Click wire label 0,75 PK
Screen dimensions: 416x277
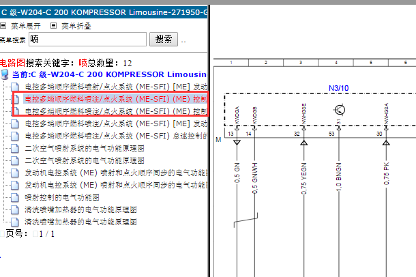pyautogui.click(x=386, y=174)
